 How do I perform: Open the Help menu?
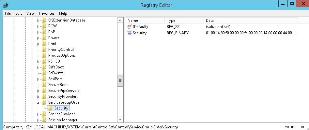[x=63, y=13]
